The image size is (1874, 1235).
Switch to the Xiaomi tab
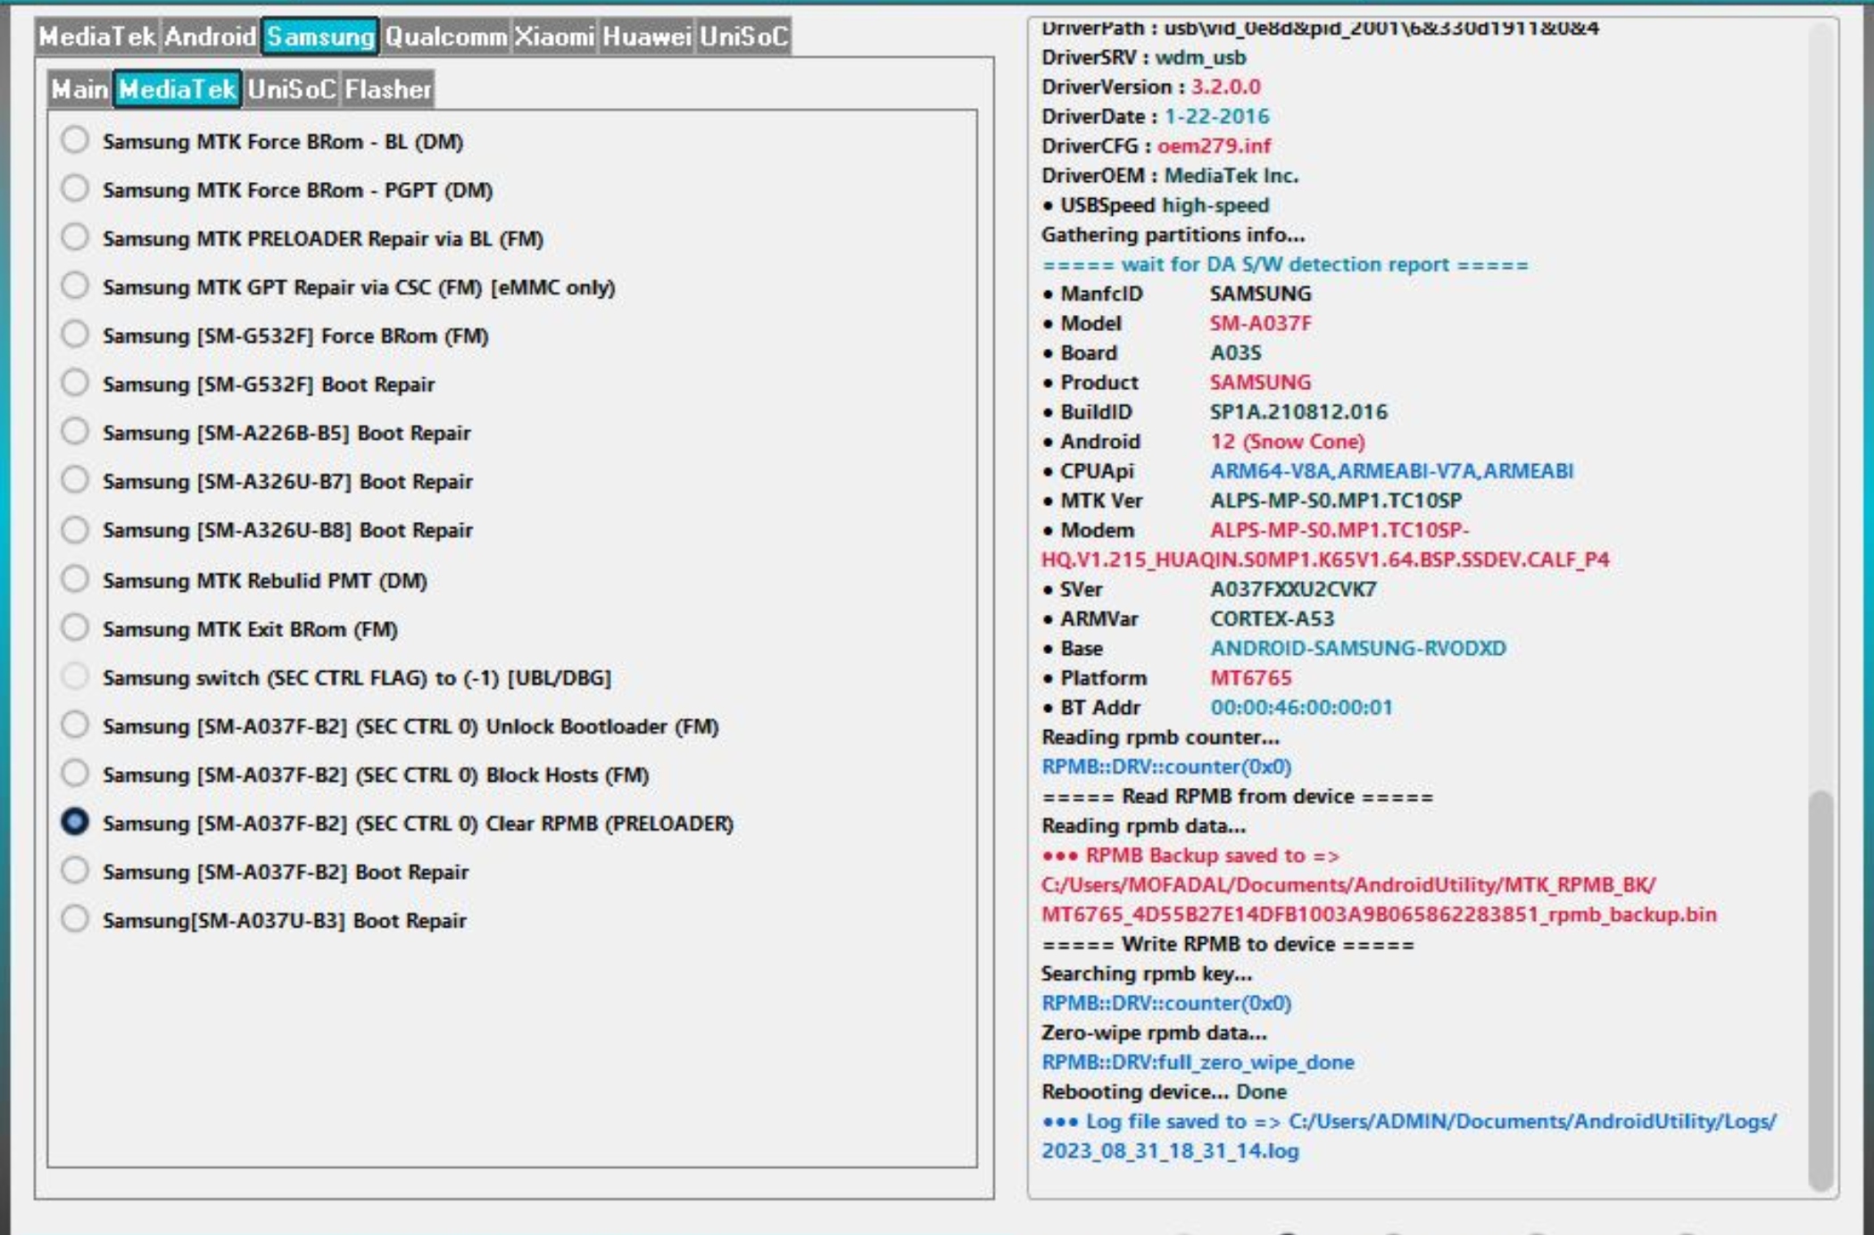coord(554,37)
